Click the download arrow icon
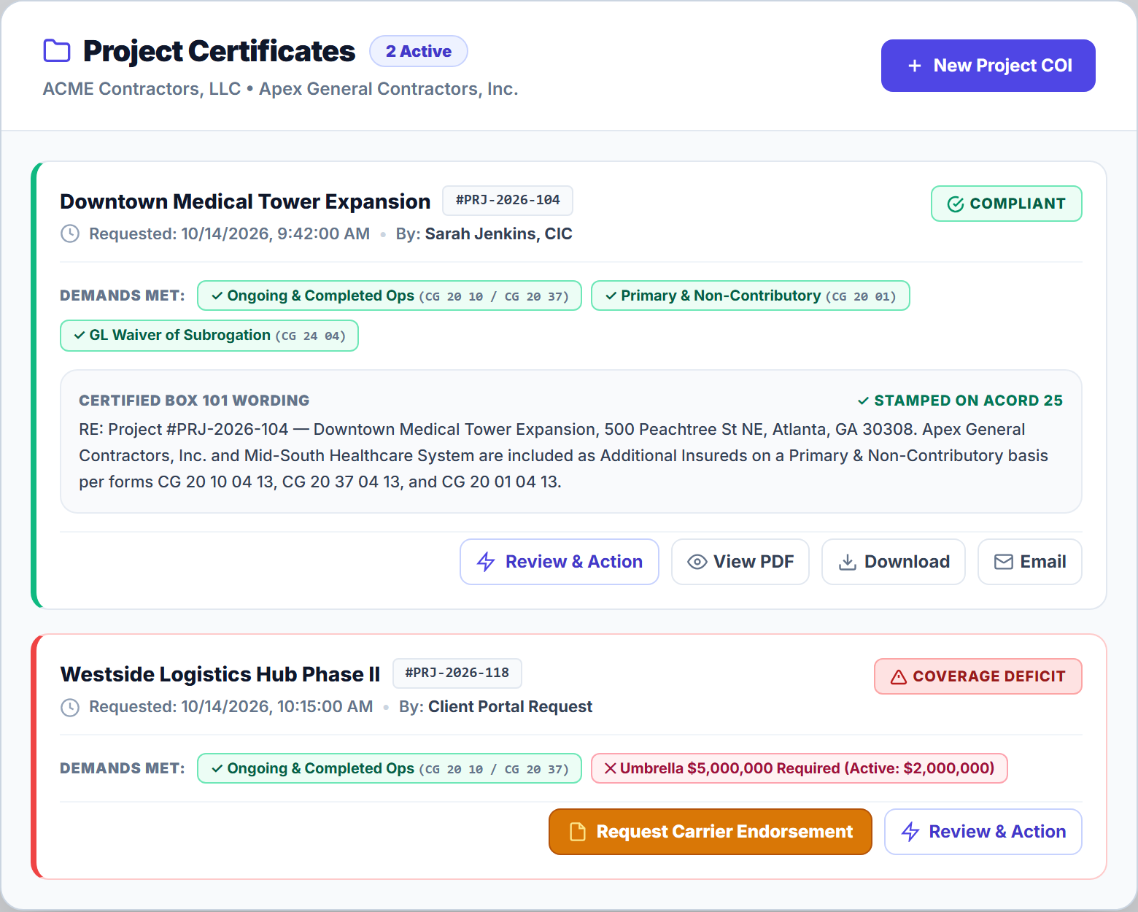This screenshot has width=1138, height=912. point(848,562)
